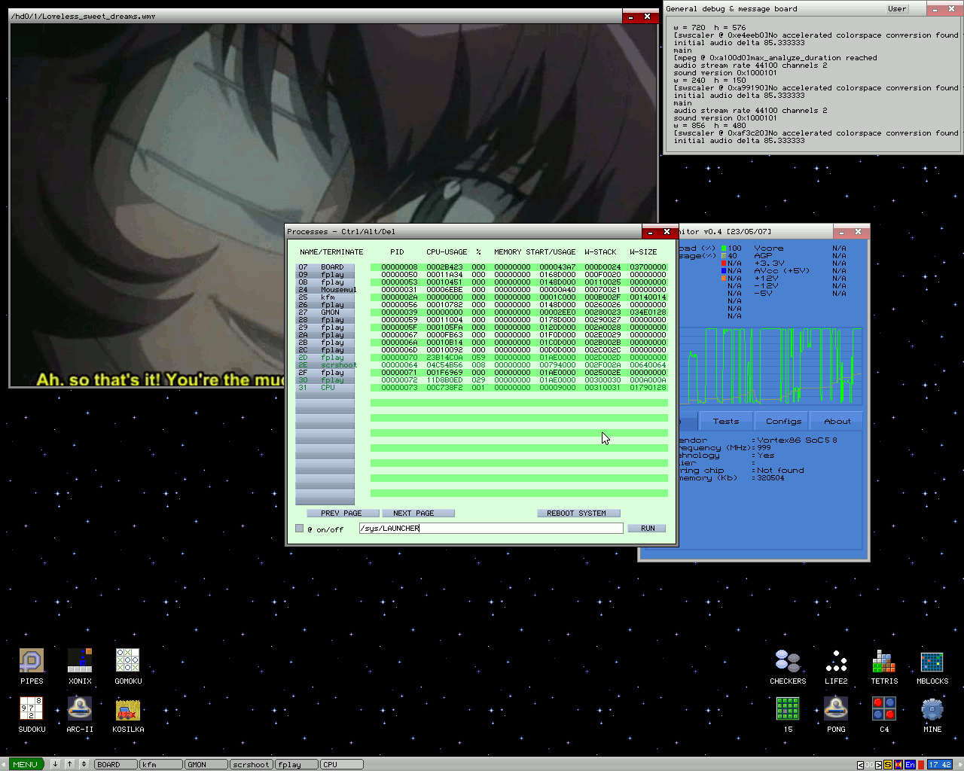Open the GOMOKU game icon
This screenshot has height=771, width=964.
128,661
